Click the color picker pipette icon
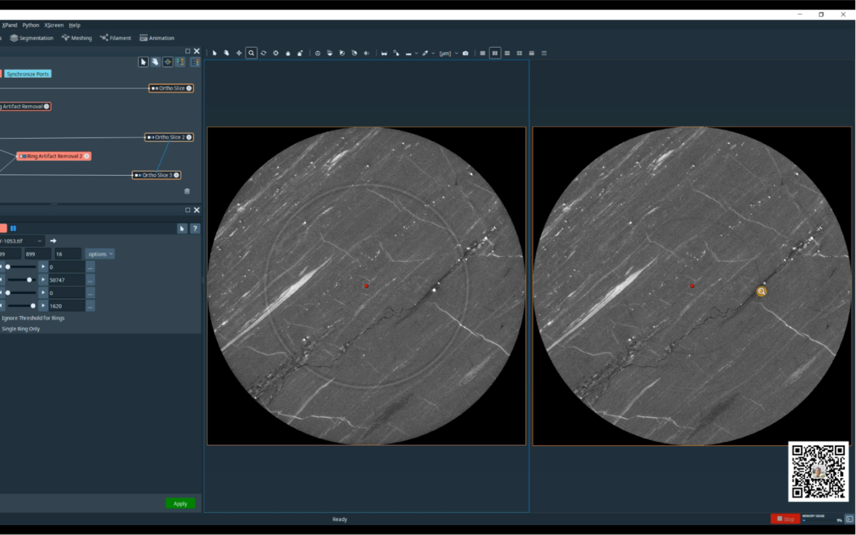856x535 pixels. point(425,53)
